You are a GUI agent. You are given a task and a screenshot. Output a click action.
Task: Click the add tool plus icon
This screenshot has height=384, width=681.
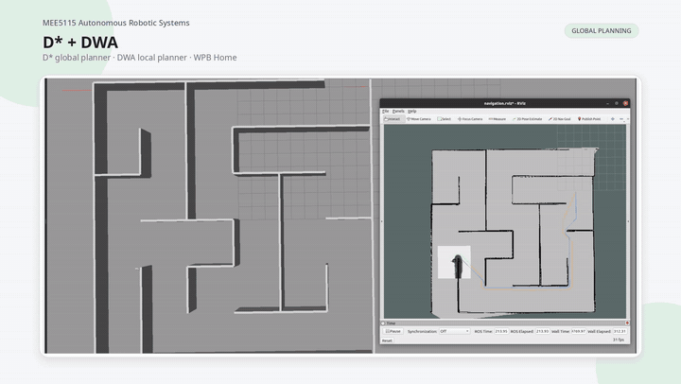point(612,119)
